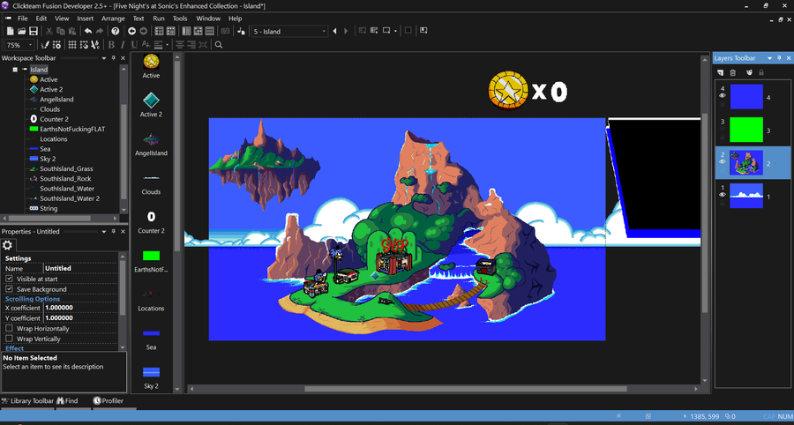Go to the previous frame arrow
794x425 pixels.
point(334,32)
